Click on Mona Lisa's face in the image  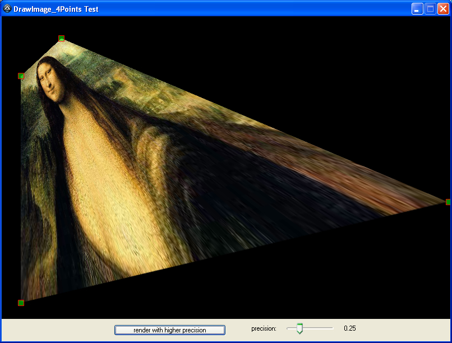pyautogui.click(x=50, y=81)
